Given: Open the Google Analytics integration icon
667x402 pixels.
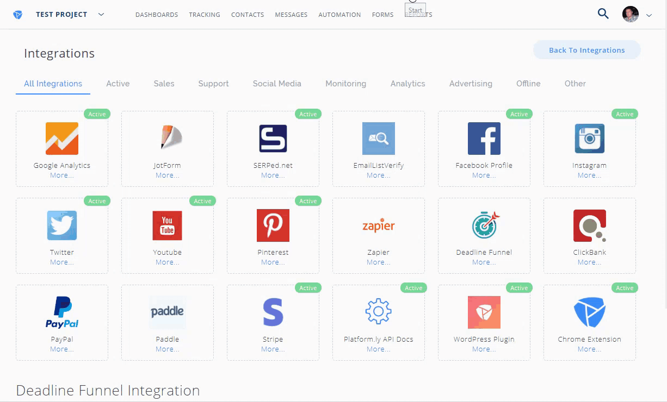Looking at the screenshot, I should coord(62,139).
